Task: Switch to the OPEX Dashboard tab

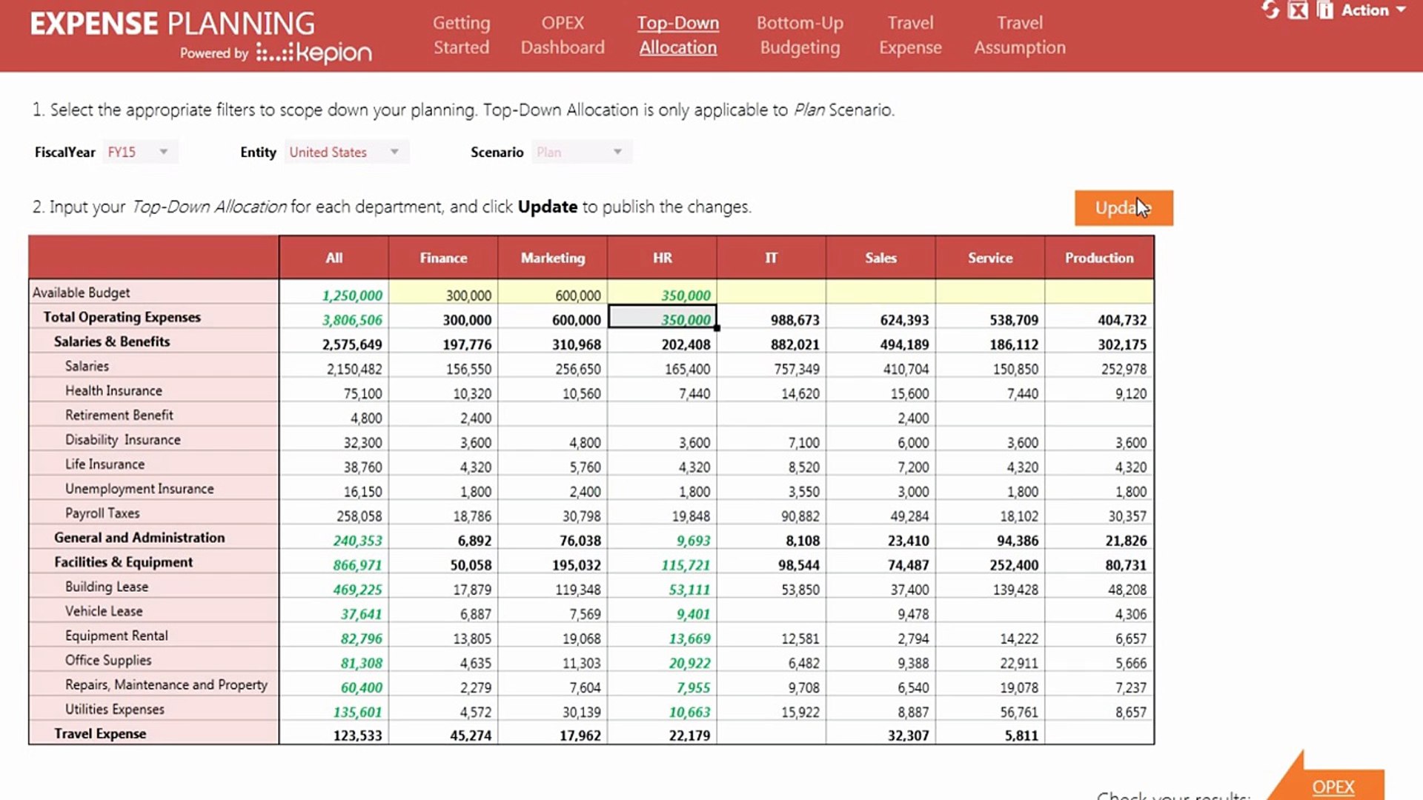Action: 563,35
